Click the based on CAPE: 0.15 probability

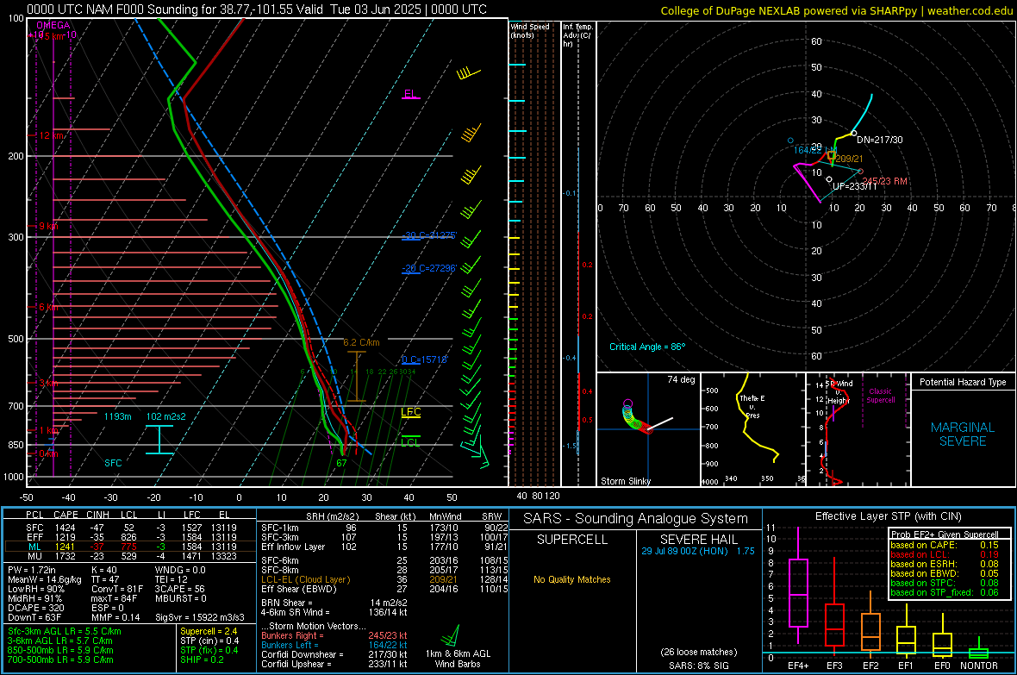coord(945,545)
